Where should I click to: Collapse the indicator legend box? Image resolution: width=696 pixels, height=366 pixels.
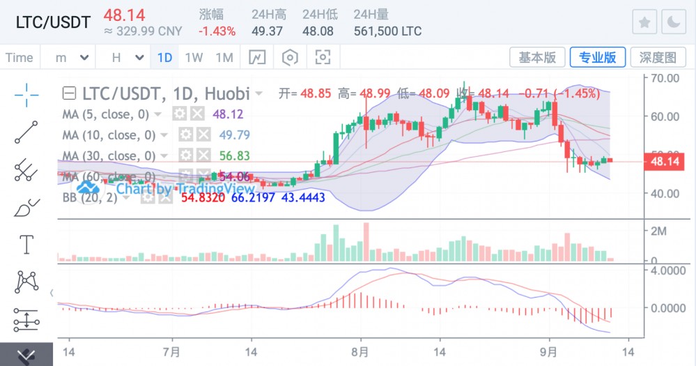coord(69,93)
